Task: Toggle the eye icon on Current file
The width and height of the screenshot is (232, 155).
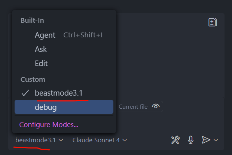Action: click(x=156, y=106)
